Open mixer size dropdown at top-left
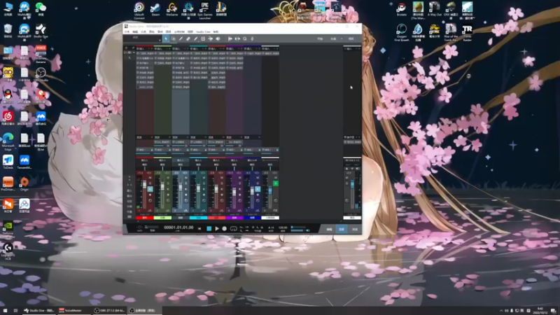This screenshot has height=315, width=560. coord(134,52)
